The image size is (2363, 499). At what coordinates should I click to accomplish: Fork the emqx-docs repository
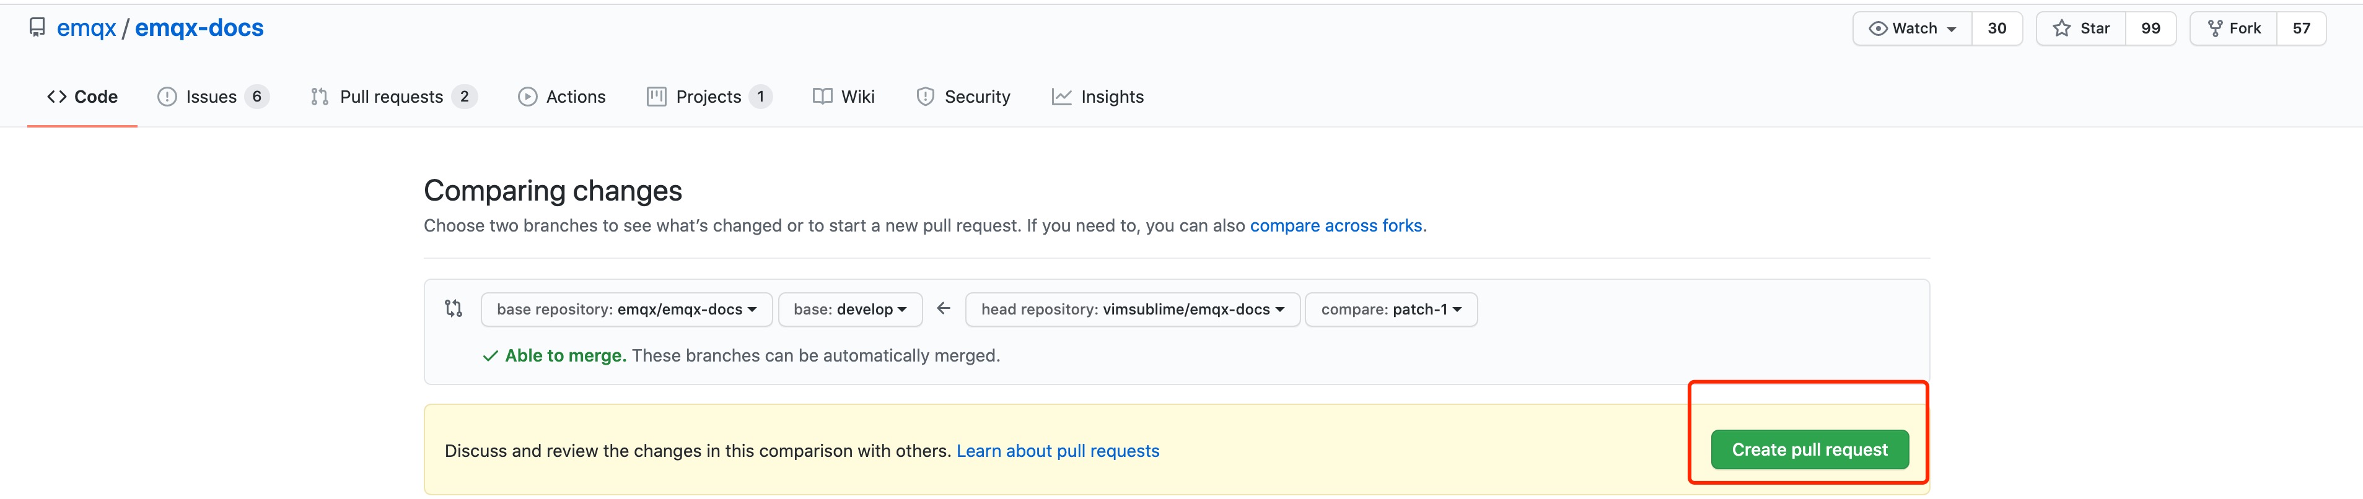pyautogui.click(x=2234, y=28)
